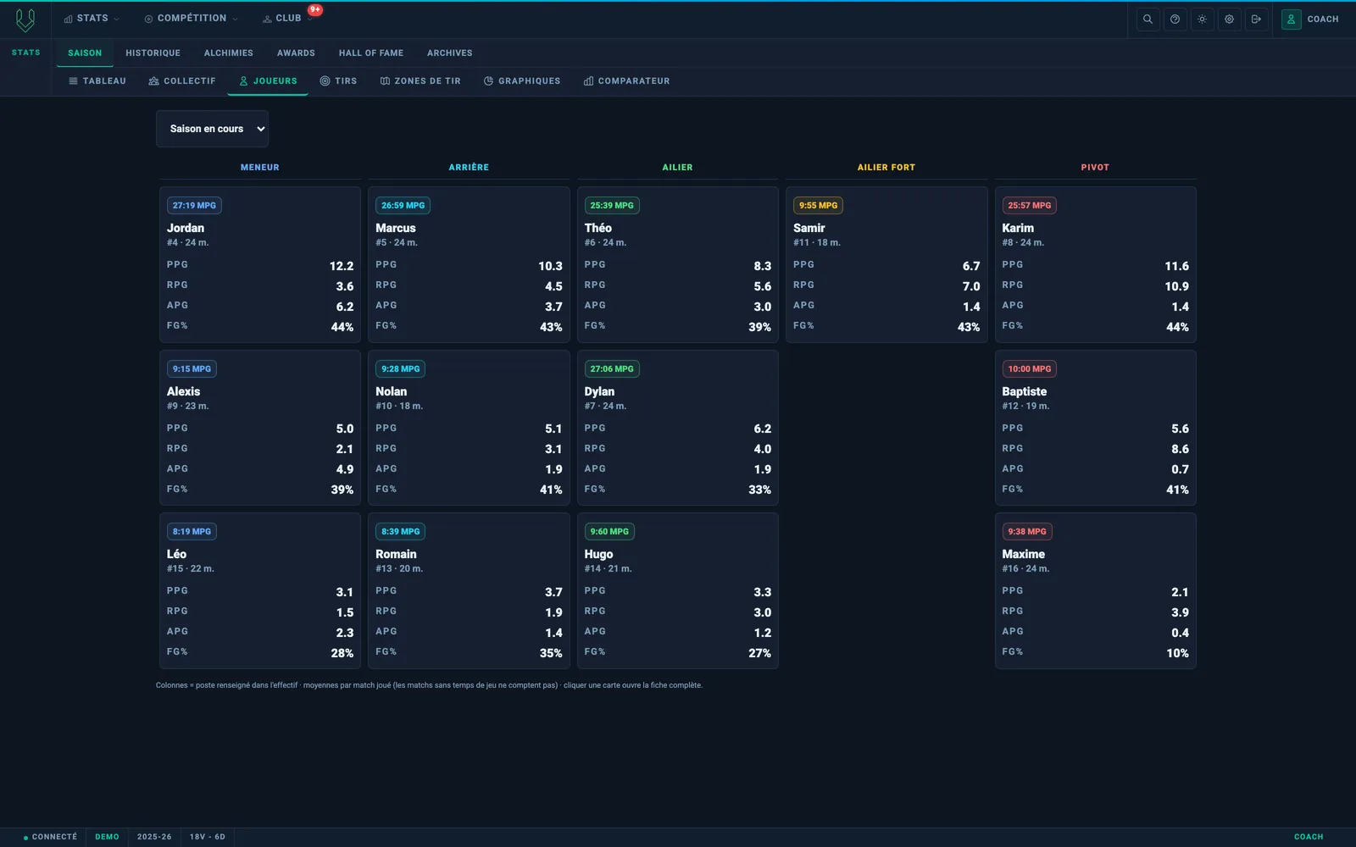Viewport: 1356px width, 847px height.
Task: Open the help question mark icon
Action: [1175, 19]
